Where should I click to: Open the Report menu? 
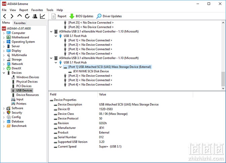click(24, 10)
